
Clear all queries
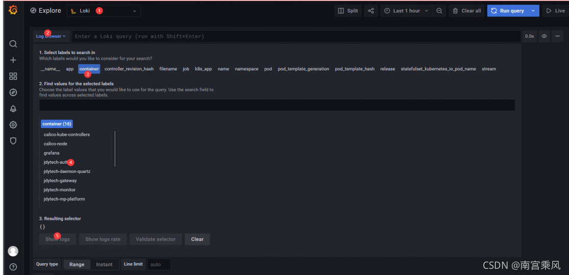coord(467,11)
